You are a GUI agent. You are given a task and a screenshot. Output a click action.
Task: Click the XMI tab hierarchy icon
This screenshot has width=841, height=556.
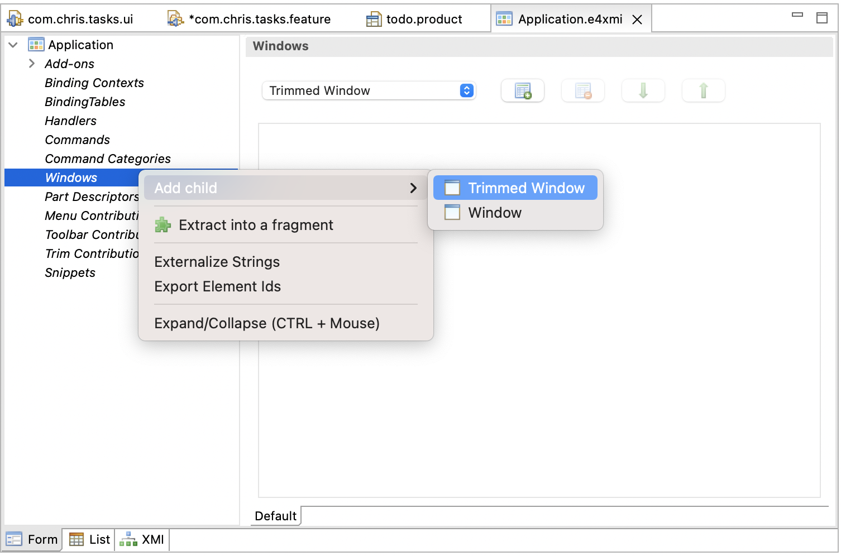coord(128,539)
